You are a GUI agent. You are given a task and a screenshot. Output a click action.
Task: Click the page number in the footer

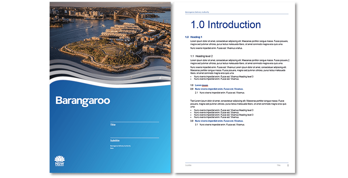pyautogui.click(x=288, y=166)
